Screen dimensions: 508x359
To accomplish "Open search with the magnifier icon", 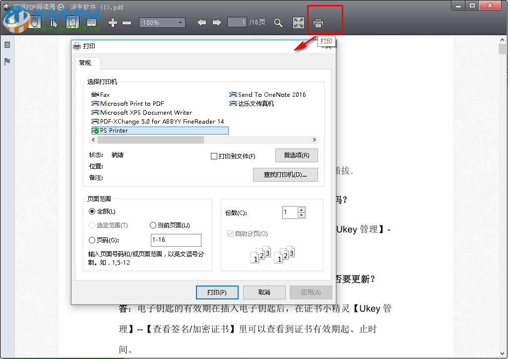I will tap(278, 22).
